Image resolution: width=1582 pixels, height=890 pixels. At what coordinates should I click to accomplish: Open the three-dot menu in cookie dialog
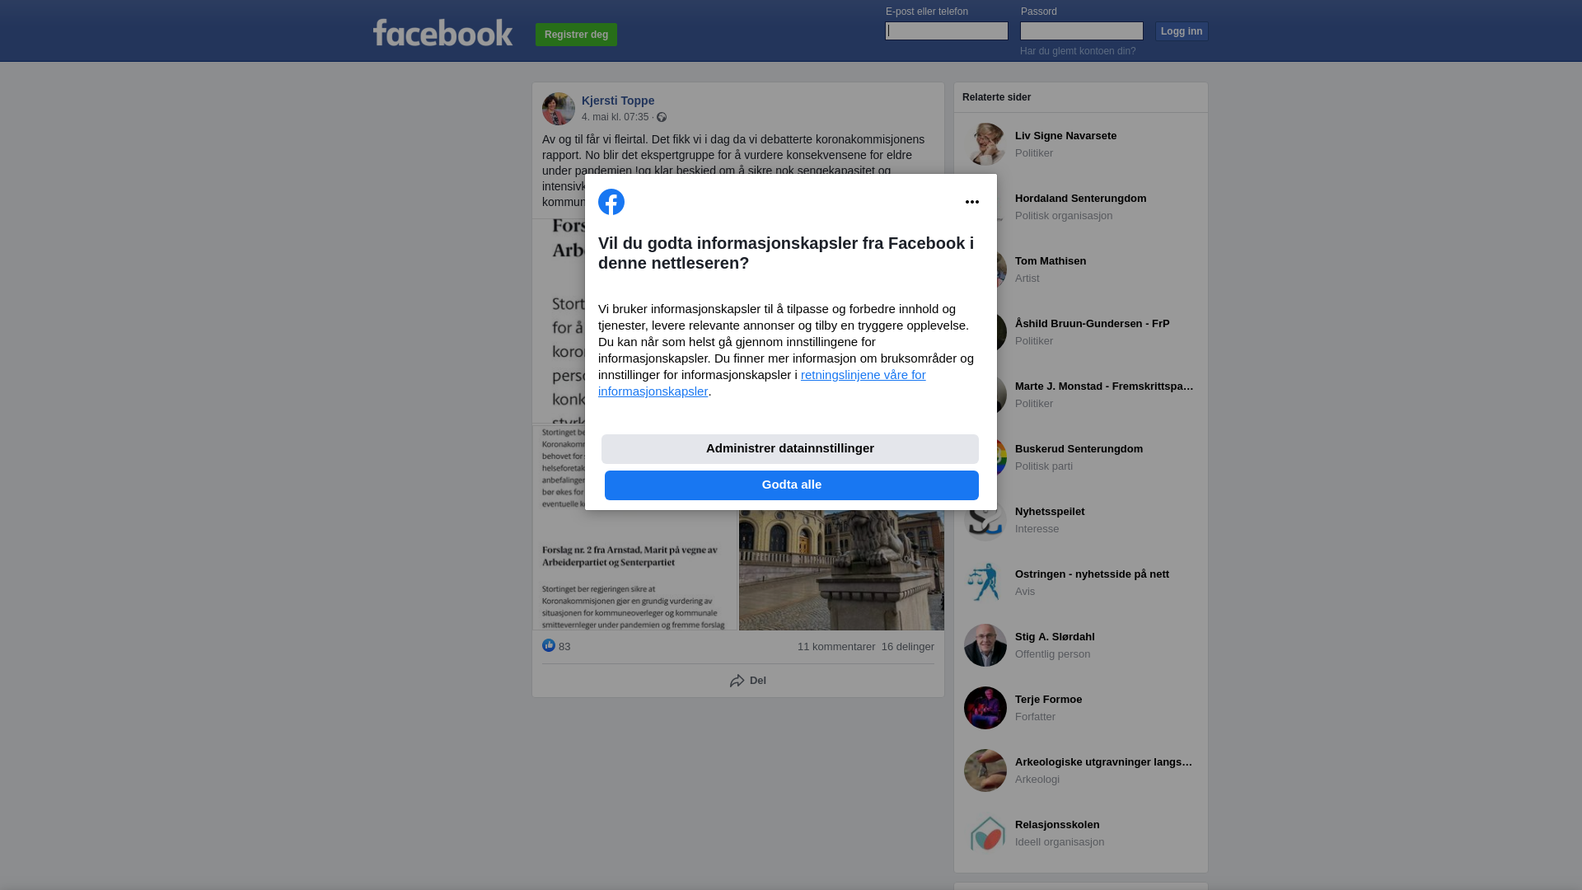[x=972, y=202]
